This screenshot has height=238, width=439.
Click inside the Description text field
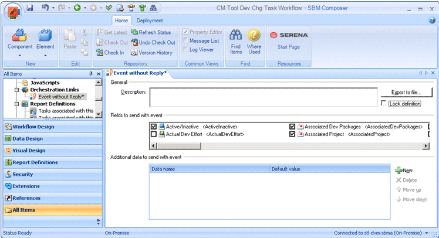click(262, 97)
